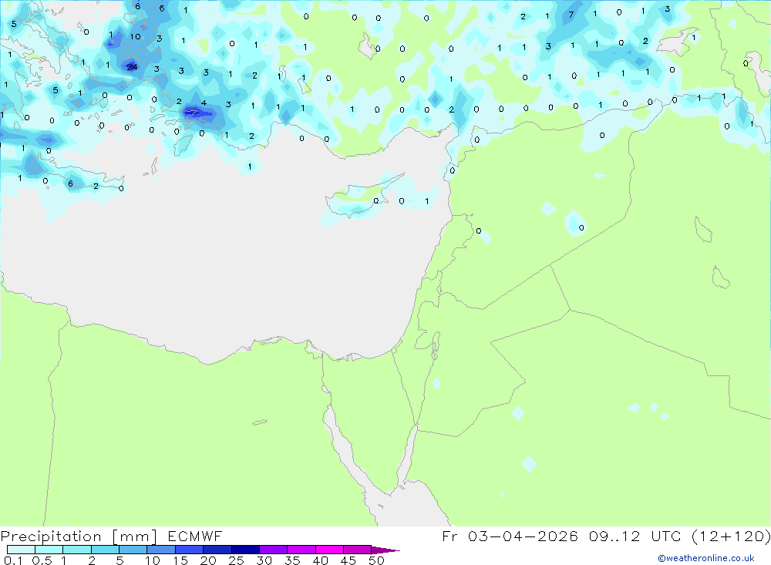Click the 'Precipitation [mm]' title text
Screen dimensions: 771x565
(79, 536)
